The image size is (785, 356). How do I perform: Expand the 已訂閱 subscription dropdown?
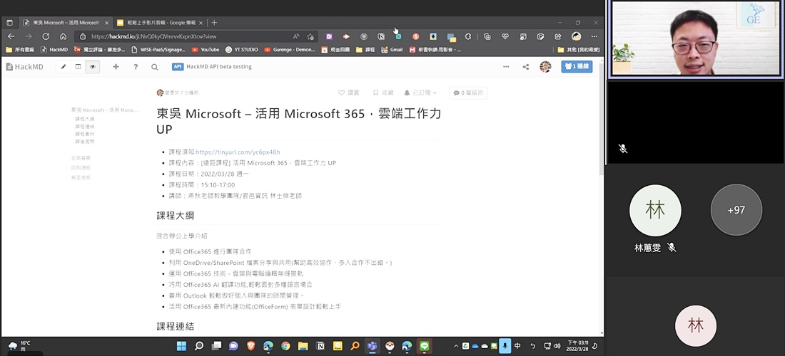[420, 93]
